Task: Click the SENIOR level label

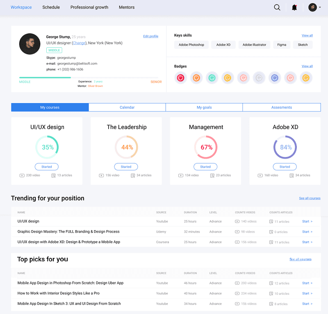Action: [x=156, y=82]
